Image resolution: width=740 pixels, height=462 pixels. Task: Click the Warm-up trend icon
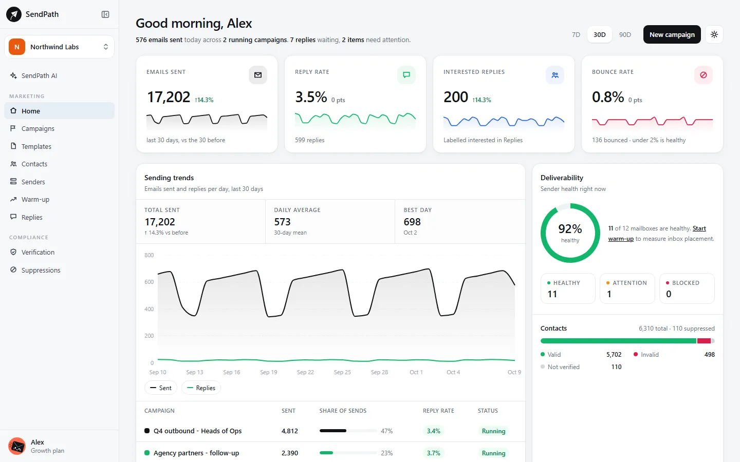pyautogui.click(x=13, y=199)
